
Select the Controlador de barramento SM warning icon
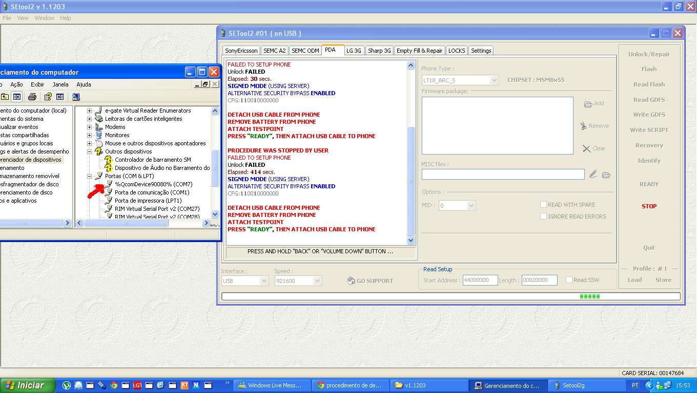click(x=109, y=160)
